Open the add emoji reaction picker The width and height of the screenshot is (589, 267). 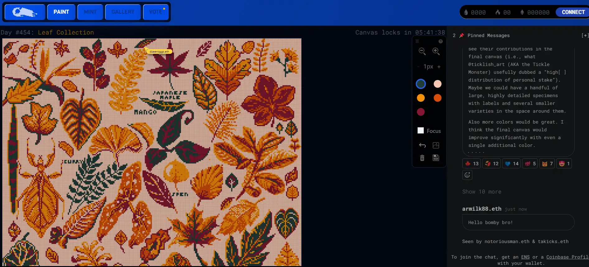coord(467,175)
